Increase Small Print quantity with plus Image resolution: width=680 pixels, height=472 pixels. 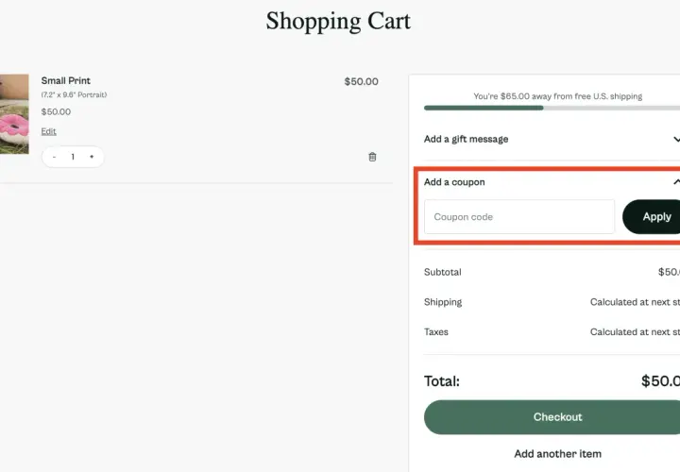(92, 157)
